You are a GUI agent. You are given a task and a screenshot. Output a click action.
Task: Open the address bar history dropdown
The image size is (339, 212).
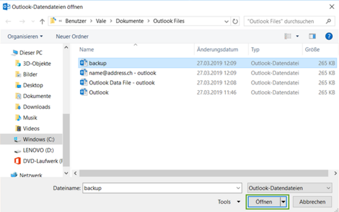pyautogui.click(x=226, y=21)
